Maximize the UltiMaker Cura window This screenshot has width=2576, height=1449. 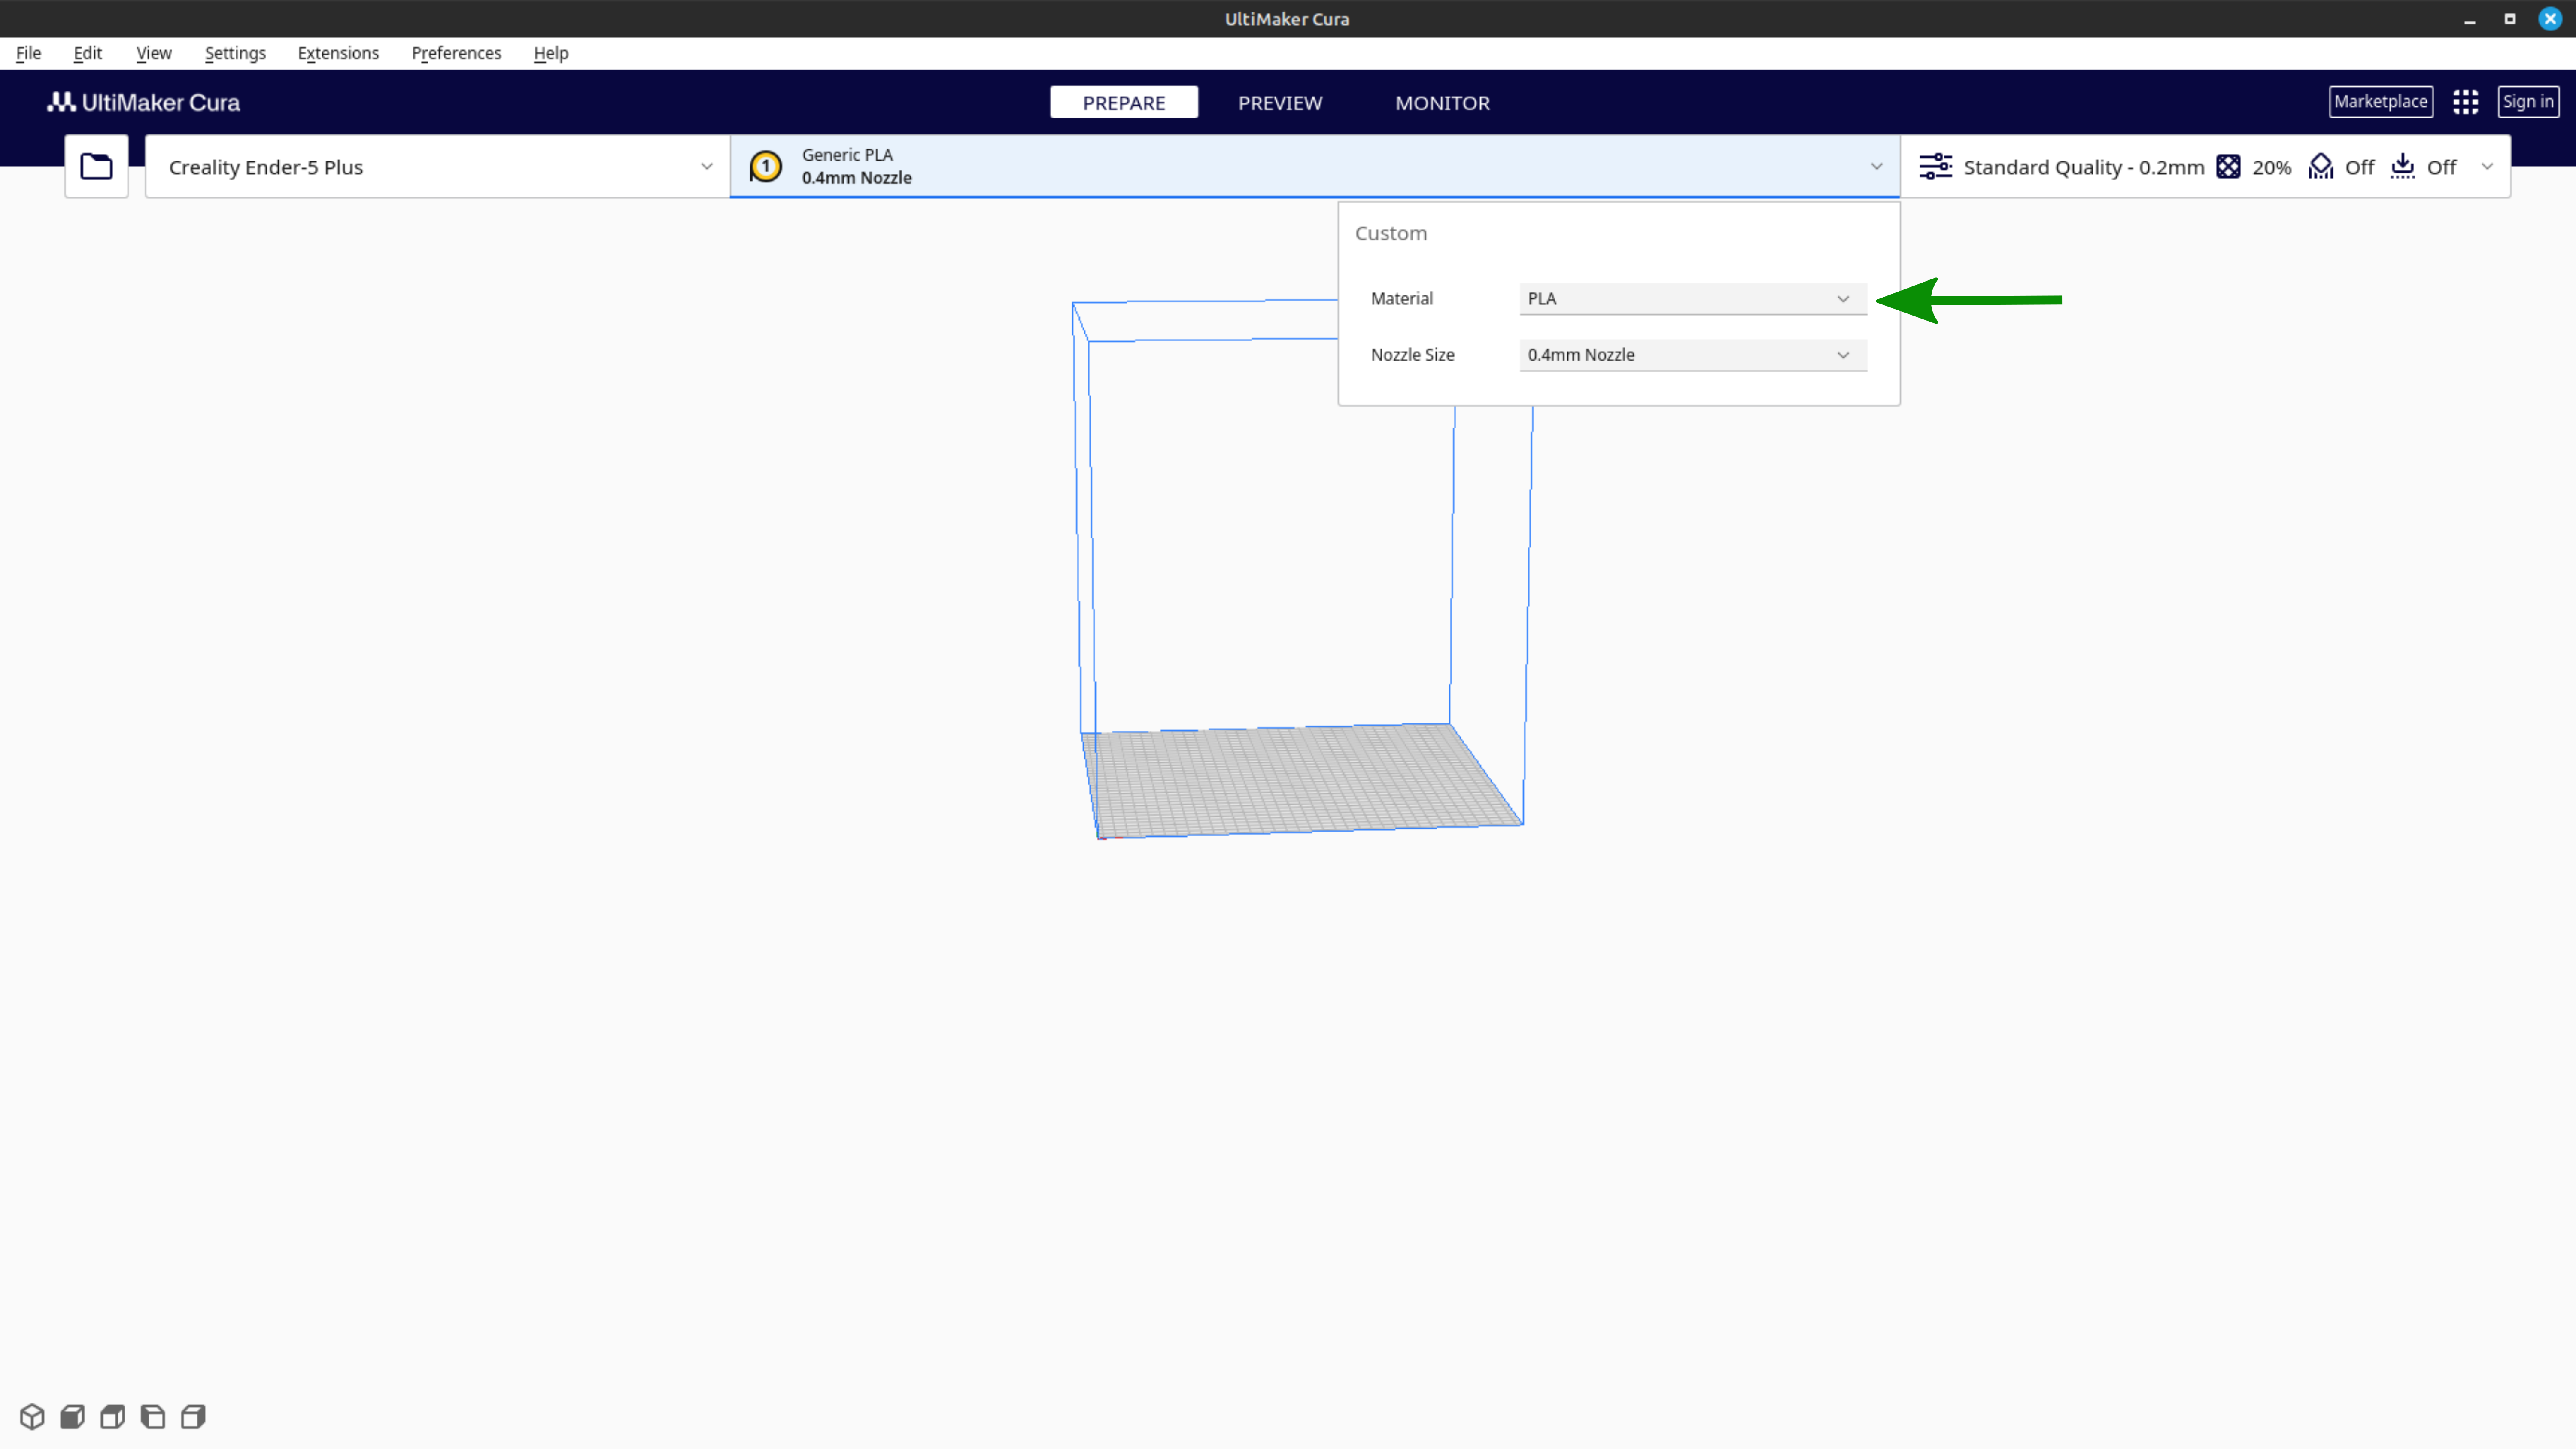[2509, 19]
